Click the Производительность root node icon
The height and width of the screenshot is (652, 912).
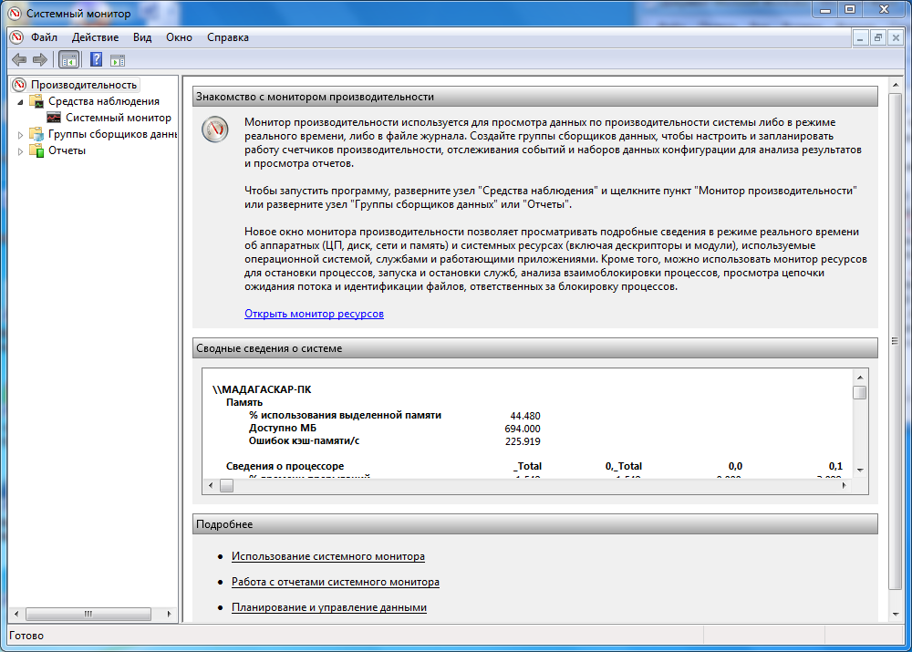point(19,85)
